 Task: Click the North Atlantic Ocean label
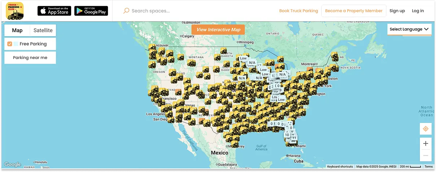(426, 111)
